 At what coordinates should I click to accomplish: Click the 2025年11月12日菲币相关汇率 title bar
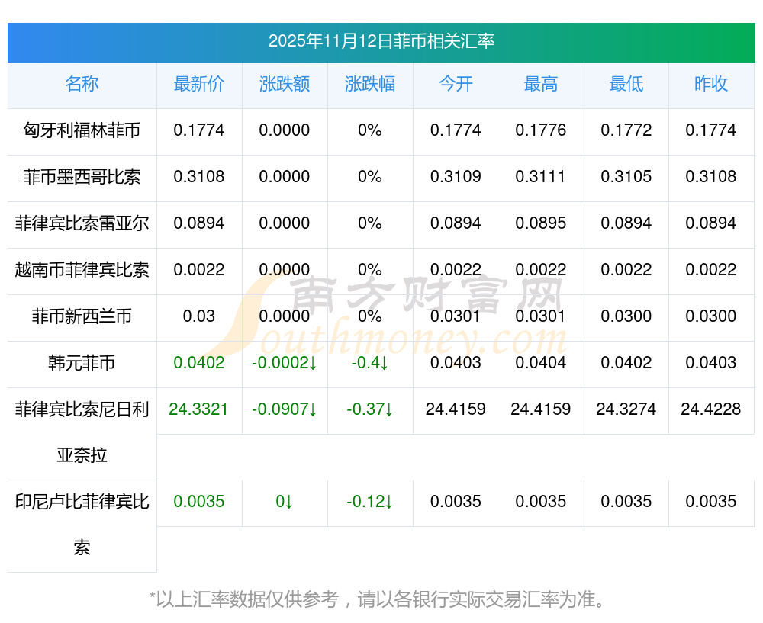tap(381, 41)
